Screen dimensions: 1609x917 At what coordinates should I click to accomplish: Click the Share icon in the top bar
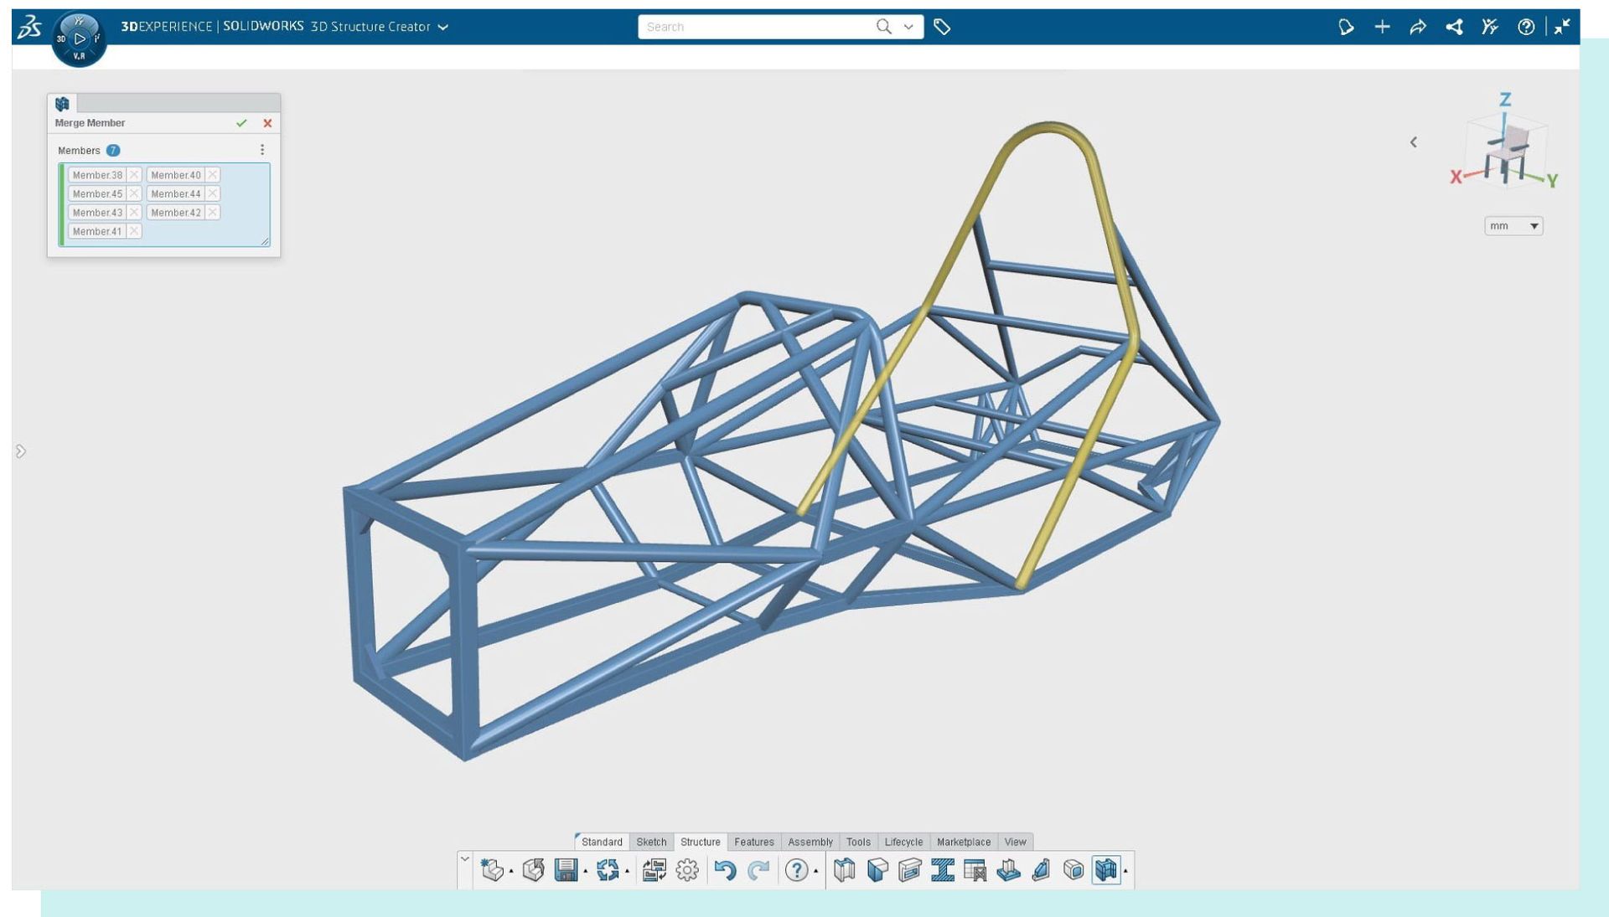tap(1454, 26)
